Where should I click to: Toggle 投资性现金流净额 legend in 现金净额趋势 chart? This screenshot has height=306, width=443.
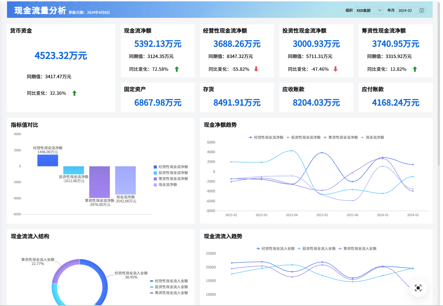click(303, 137)
